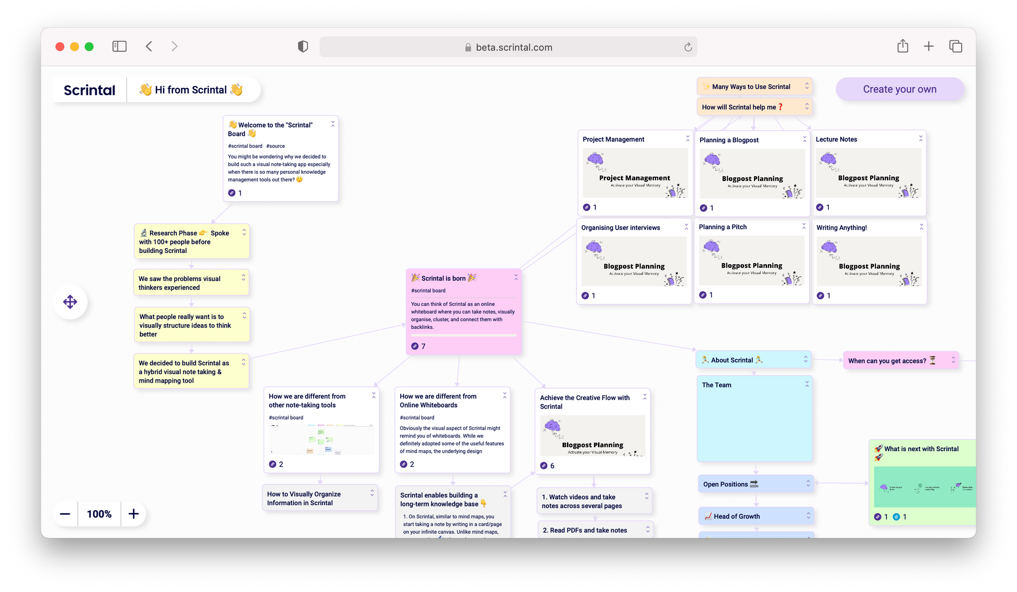
Task: Click the Scrintal logo
Action: click(89, 90)
